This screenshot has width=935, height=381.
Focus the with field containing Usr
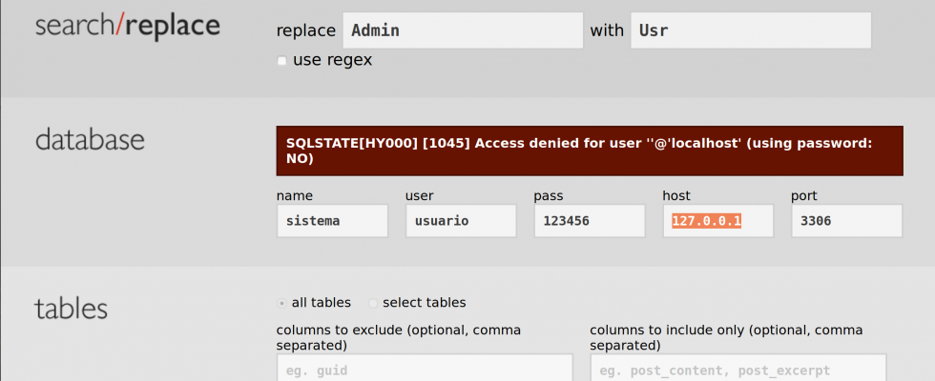pos(751,30)
